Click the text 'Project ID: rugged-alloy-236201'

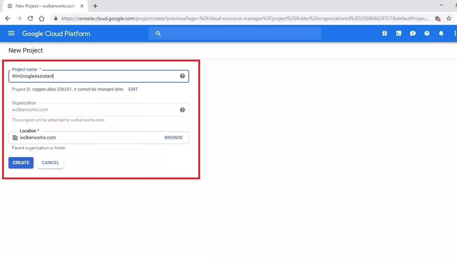pyautogui.click(x=42, y=89)
